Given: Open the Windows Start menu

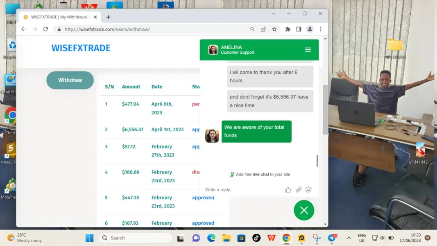Looking at the screenshot, I should tap(89, 238).
